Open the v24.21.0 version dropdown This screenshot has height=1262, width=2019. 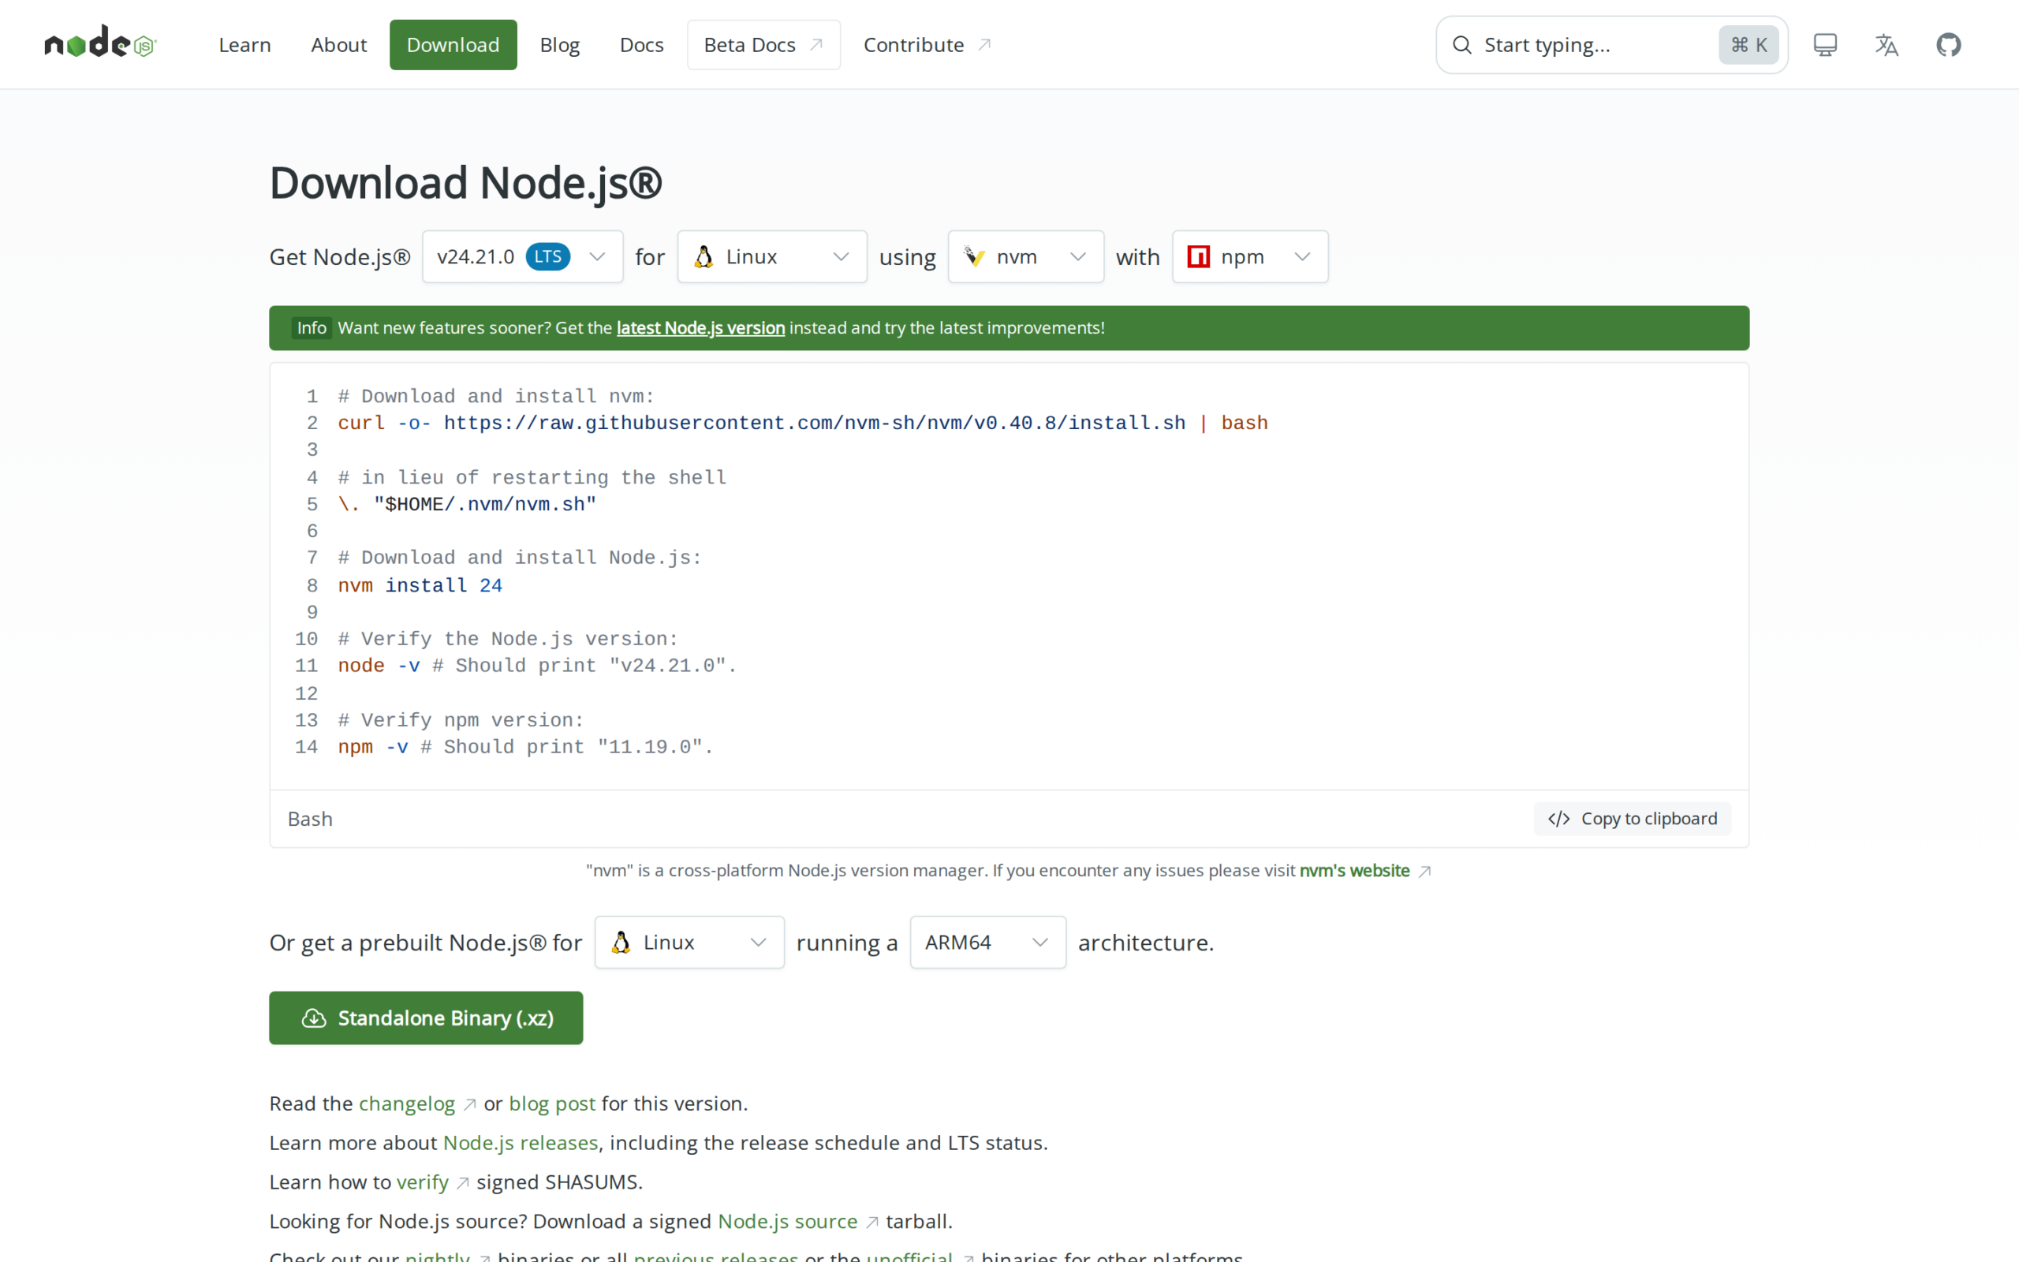pos(522,257)
